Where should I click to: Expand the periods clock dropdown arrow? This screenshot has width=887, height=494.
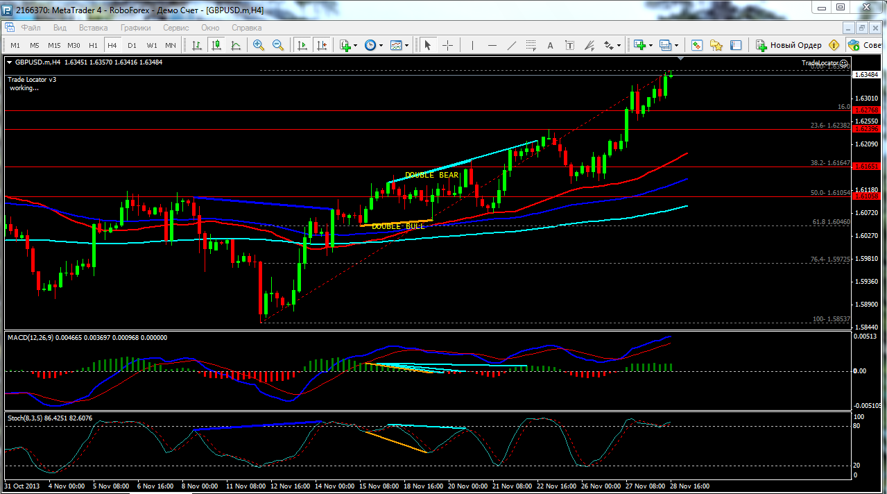click(x=381, y=46)
